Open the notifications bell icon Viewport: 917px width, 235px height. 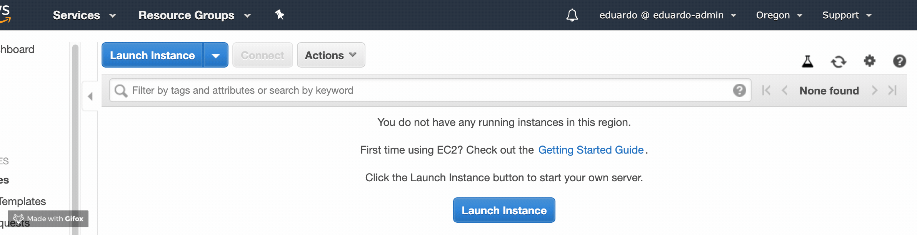[x=572, y=15]
